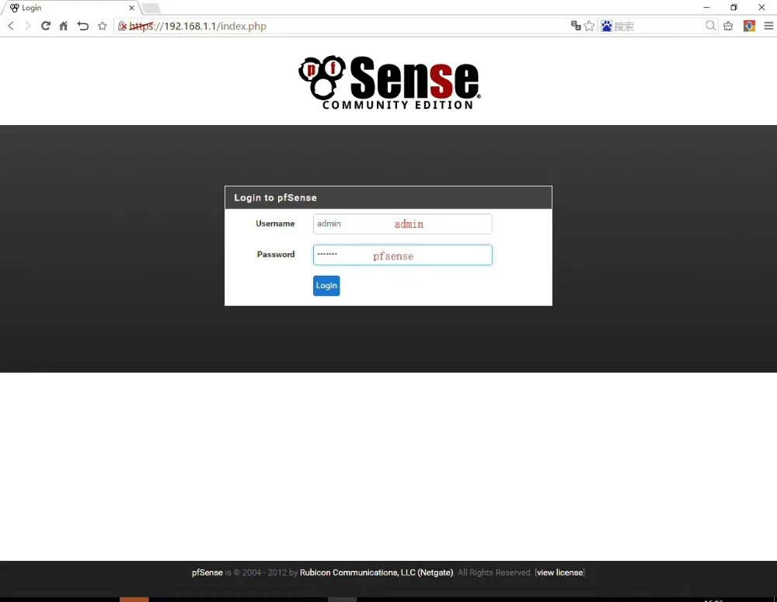Click the favorites star right of the address bar

pyautogui.click(x=589, y=26)
